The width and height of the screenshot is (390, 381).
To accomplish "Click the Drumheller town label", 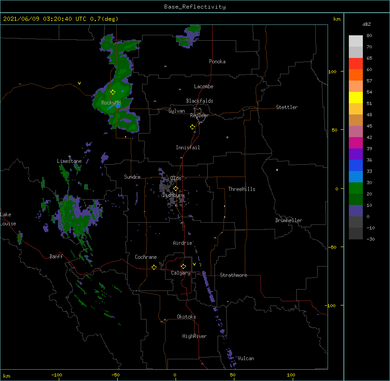I will (x=289, y=220).
